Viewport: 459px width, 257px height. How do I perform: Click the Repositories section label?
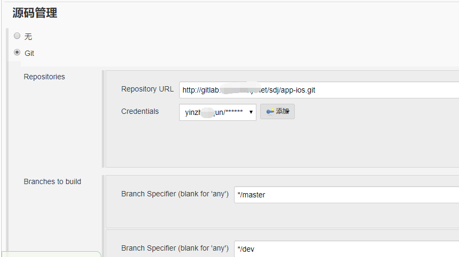coord(44,77)
